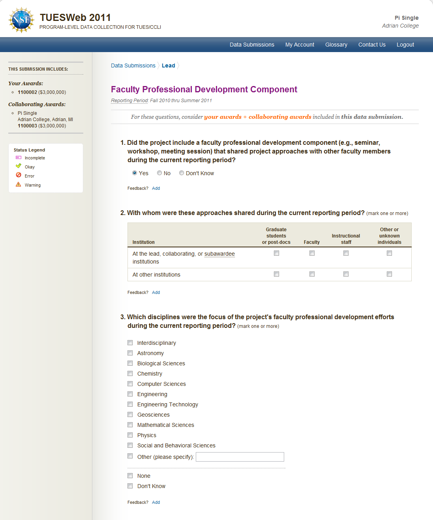Image resolution: width=433 pixels, height=520 pixels.
Task: Click the Incomplete status legend icon
Action: point(19,158)
